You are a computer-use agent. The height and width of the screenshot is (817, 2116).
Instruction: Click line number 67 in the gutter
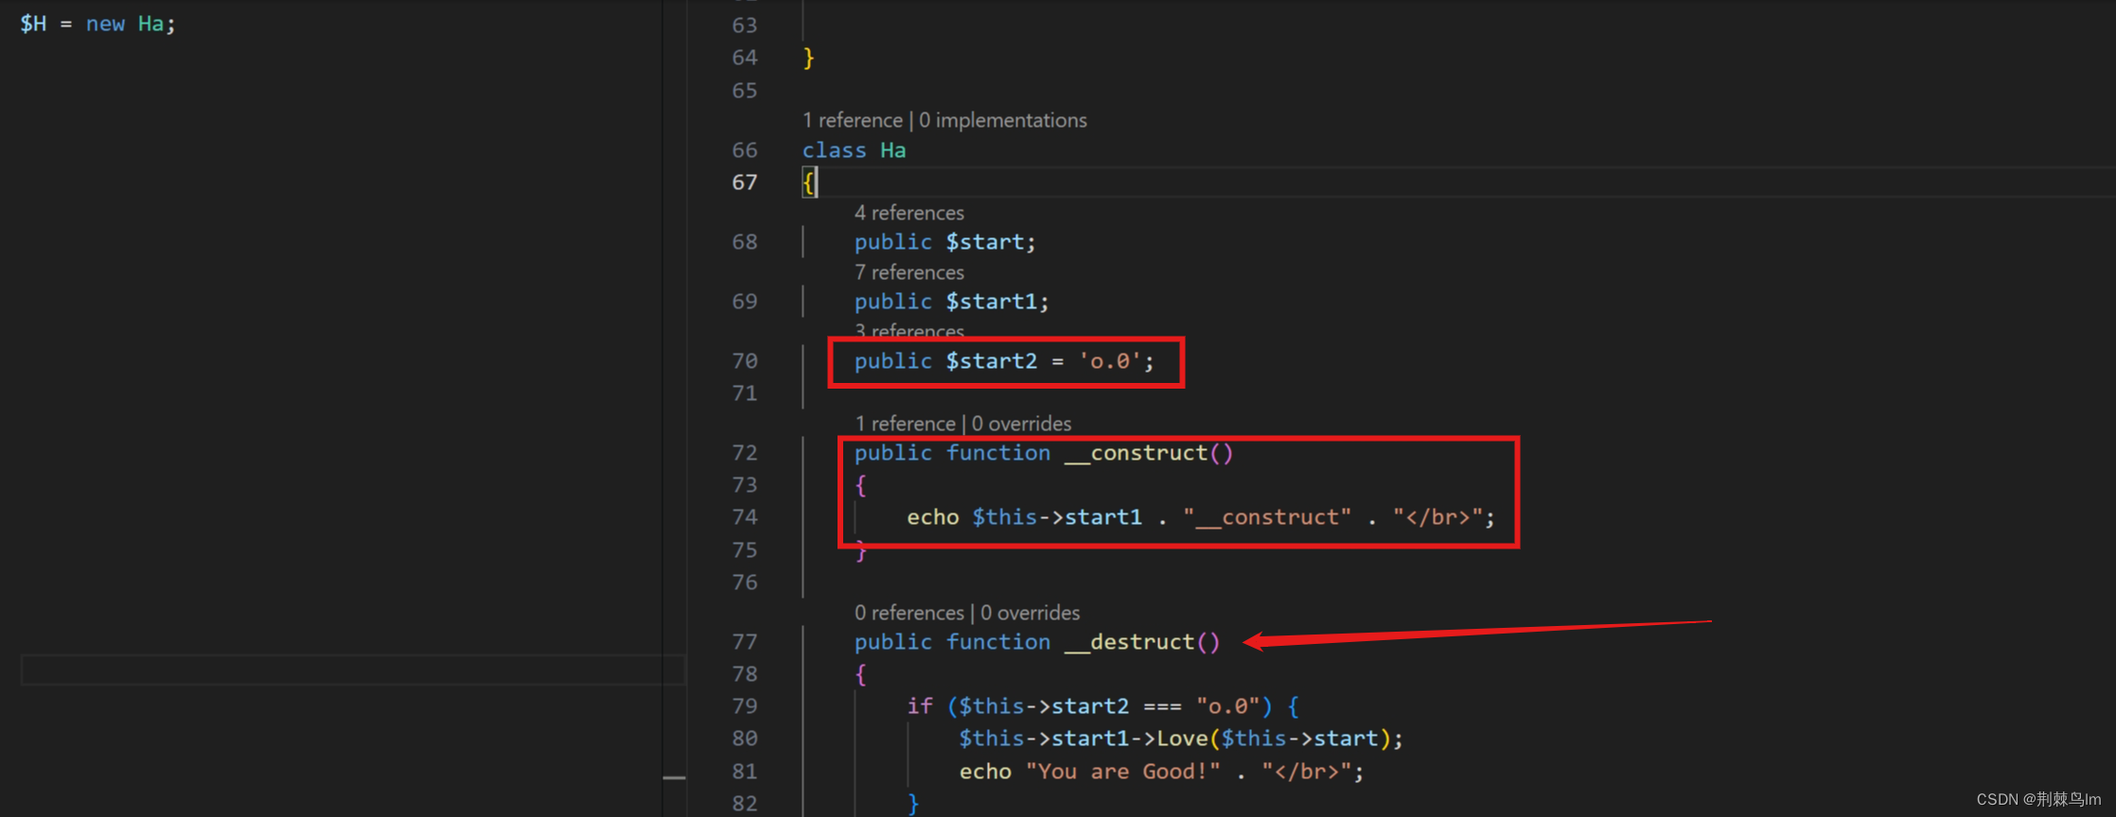745,183
